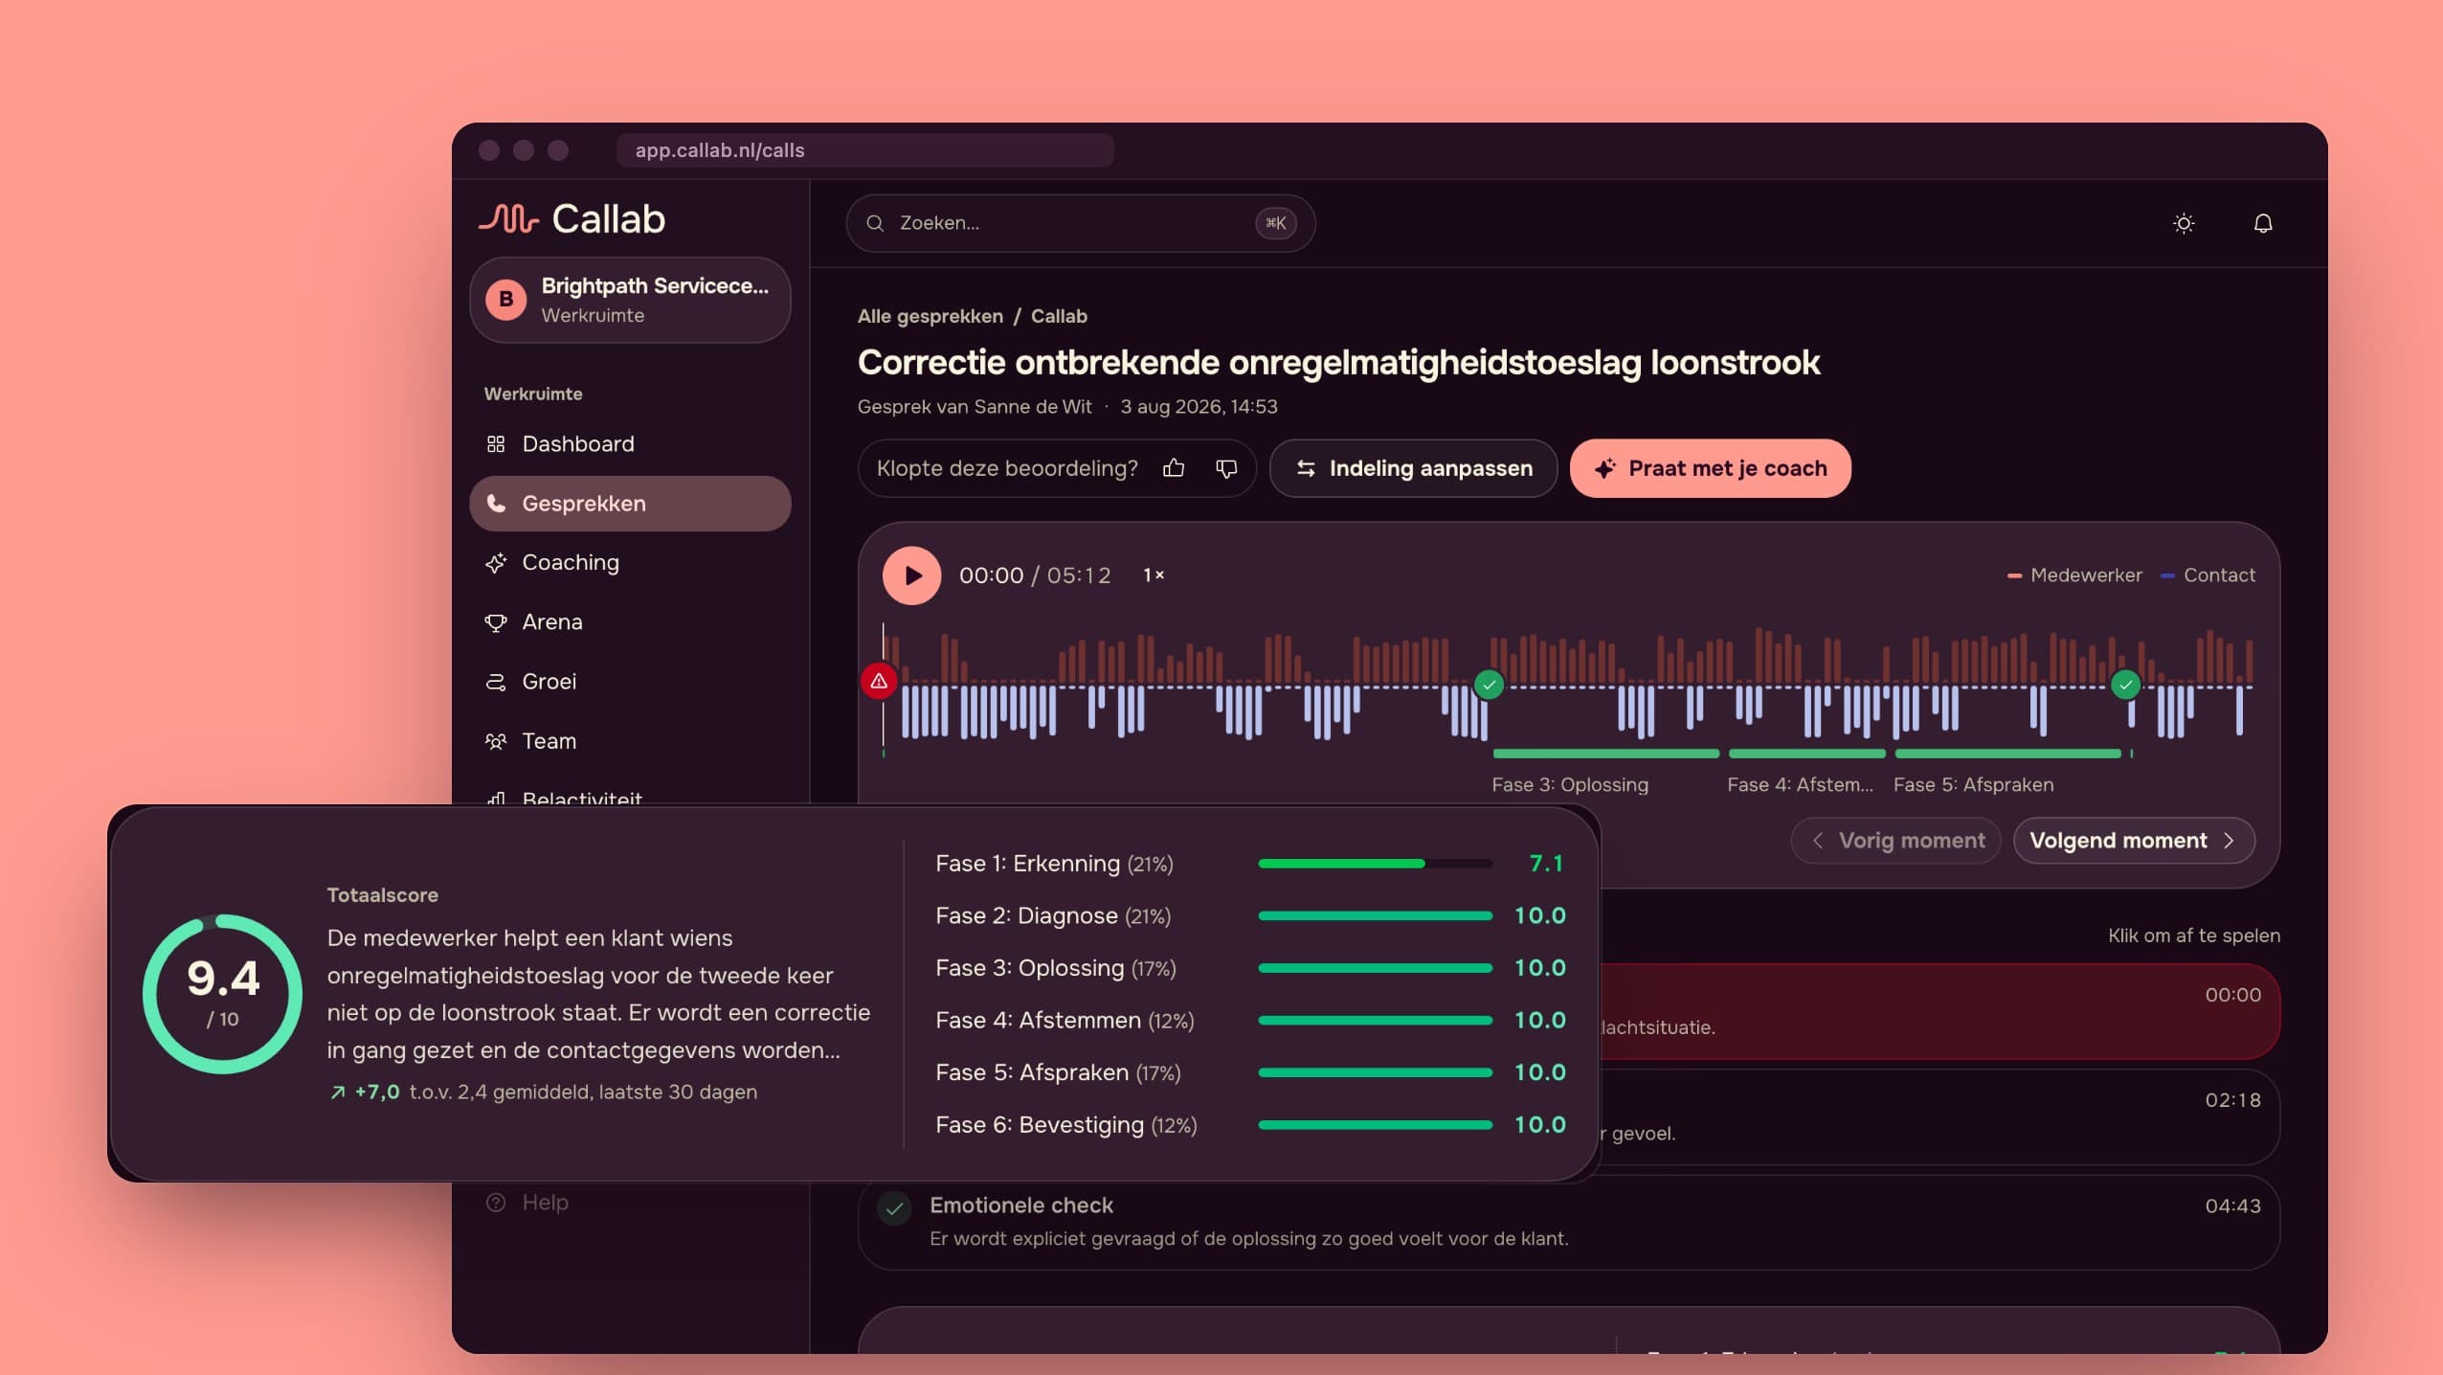The height and width of the screenshot is (1375, 2443).
Task: Click the Medewerker legend entry
Action: [2074, 575]
